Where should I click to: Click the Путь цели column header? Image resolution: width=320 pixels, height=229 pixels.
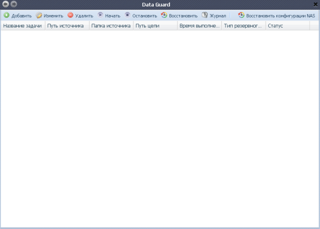pos(155,26)
